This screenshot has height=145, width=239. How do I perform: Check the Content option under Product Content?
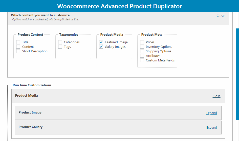point(18,47)
